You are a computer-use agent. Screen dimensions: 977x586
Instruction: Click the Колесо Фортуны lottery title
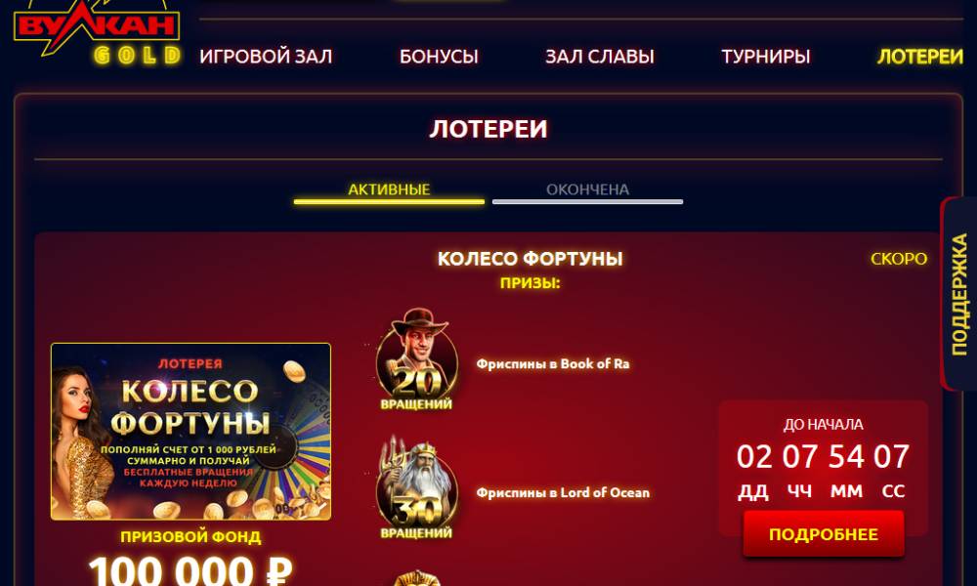coord(530,259)
